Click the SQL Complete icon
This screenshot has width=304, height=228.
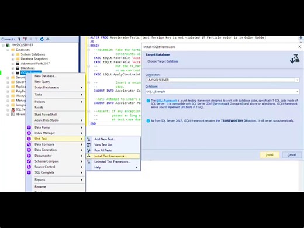tap(29, 172)
